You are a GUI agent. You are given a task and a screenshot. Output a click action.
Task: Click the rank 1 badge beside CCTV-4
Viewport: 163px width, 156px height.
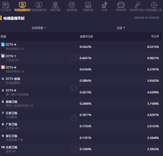(x=3, y=44)
